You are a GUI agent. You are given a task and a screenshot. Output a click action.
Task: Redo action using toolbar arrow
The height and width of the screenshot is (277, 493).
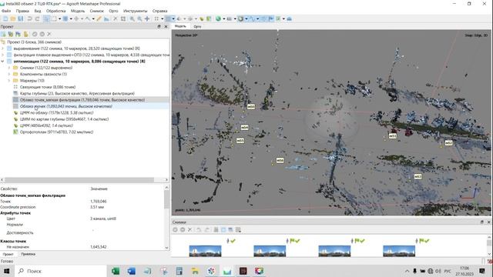37,18
